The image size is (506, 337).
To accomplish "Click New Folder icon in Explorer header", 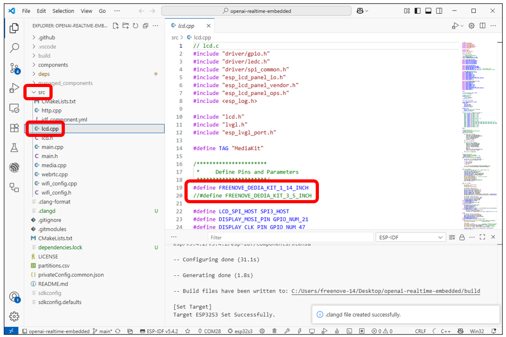I will (x=125, y=26).
